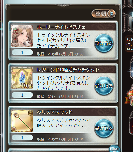Viewport: 133px width, 152px height.
Task: Click the クリスマスワンド title bar
Action: point(75,112)
